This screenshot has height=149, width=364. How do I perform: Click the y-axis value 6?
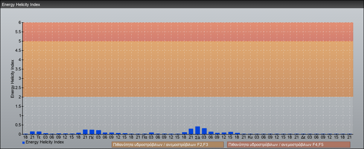(20, 23)
